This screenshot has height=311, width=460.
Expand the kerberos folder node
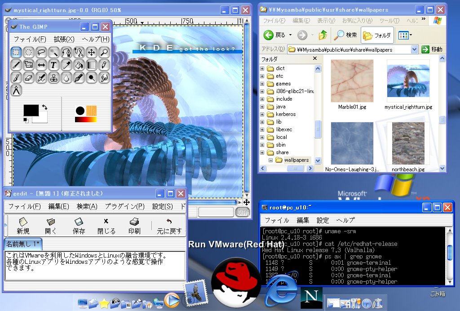pyautogui.click(x=262, y=114)
